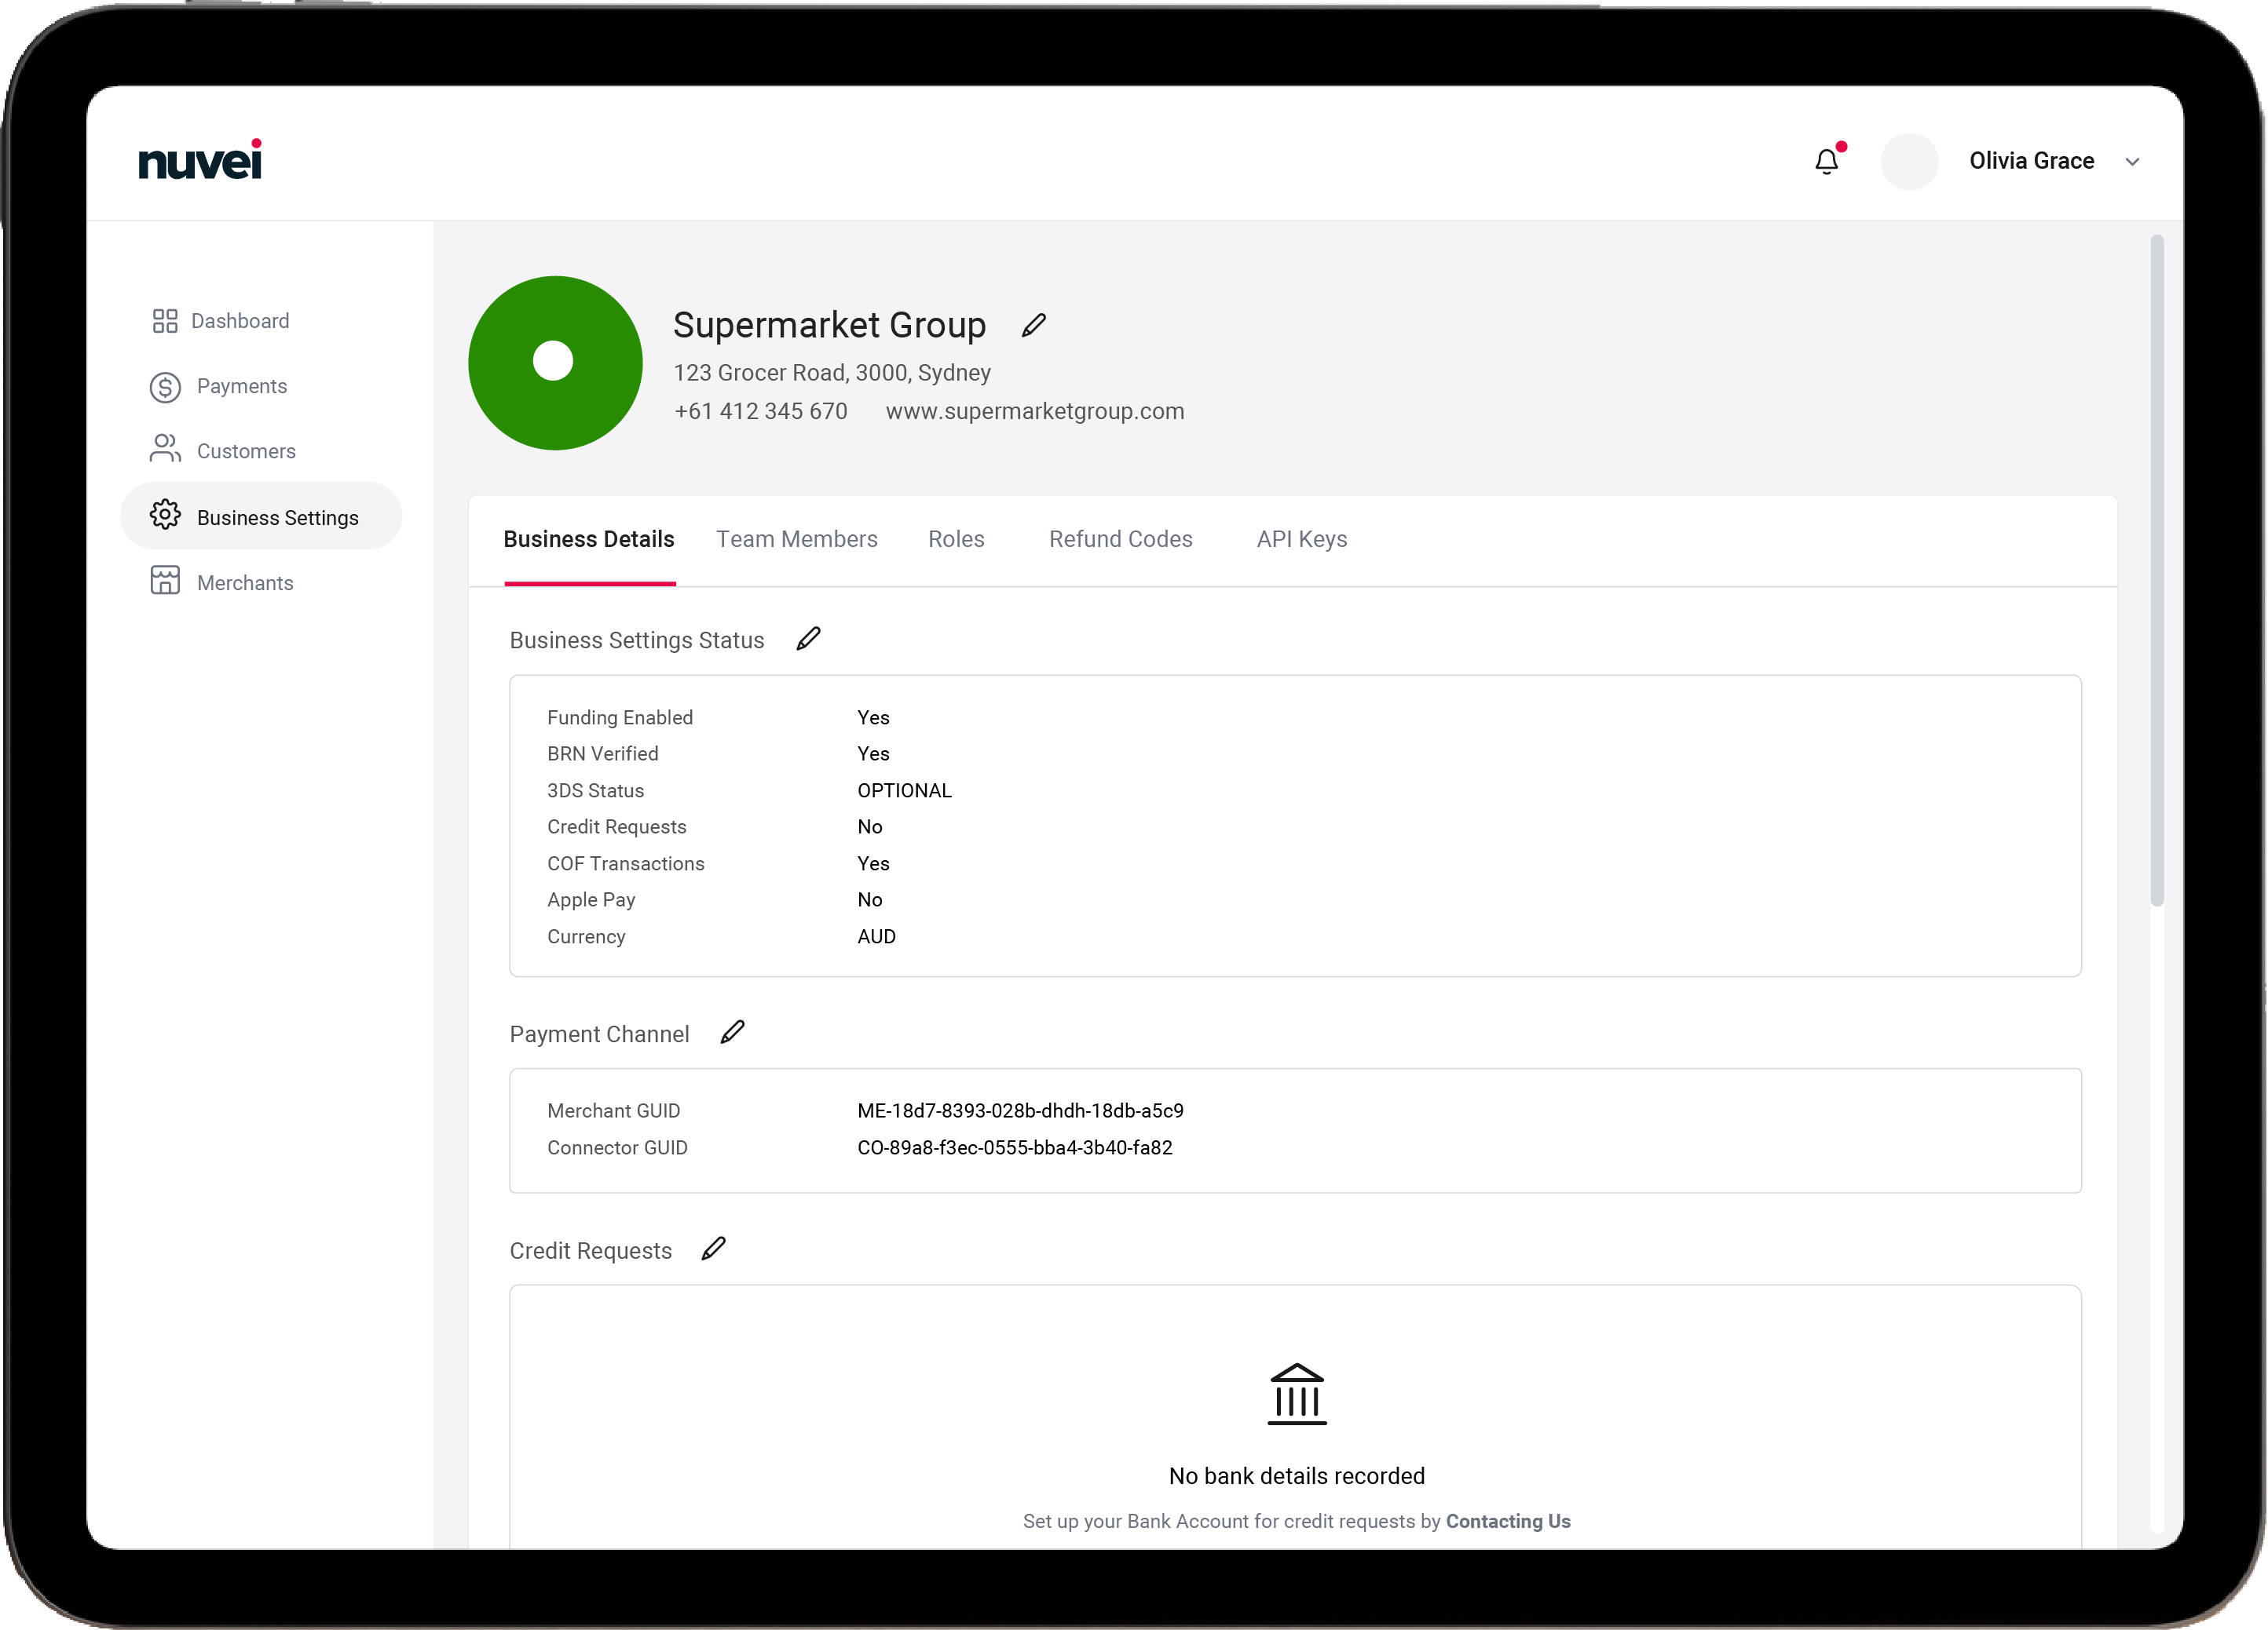Click the Apple Pay label

[x=591, y=899]
